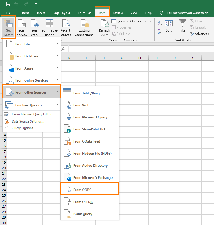Click the Save icon in title bar
Viewport: 214px width, 225px height.
8,4
